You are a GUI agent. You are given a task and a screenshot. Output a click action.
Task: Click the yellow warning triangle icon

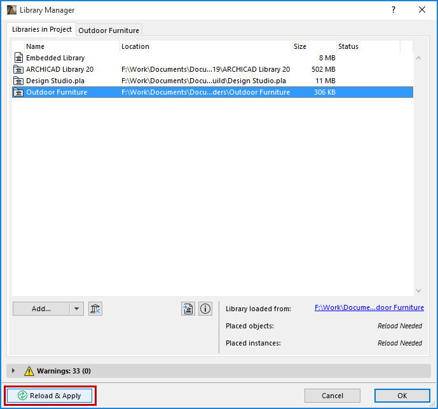[29, 371]
